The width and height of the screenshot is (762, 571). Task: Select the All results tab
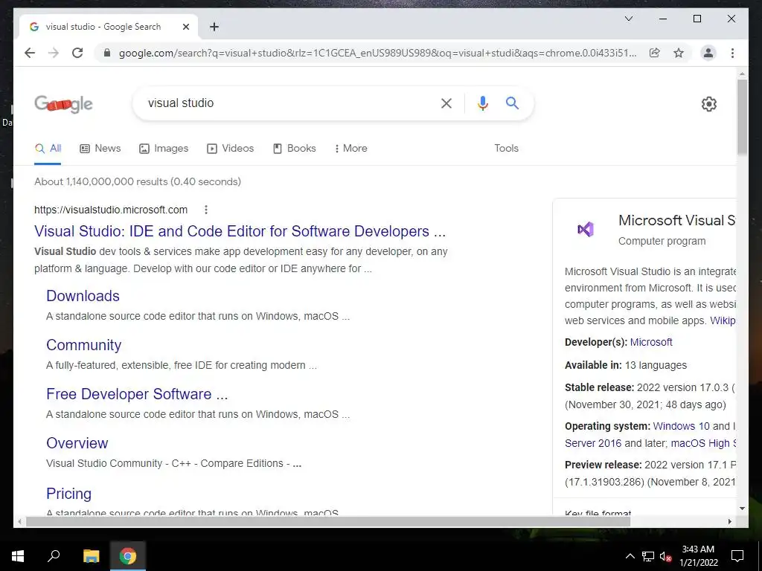[x=48, y=149]
